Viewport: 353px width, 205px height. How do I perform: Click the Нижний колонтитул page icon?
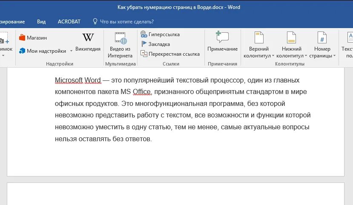291,37
